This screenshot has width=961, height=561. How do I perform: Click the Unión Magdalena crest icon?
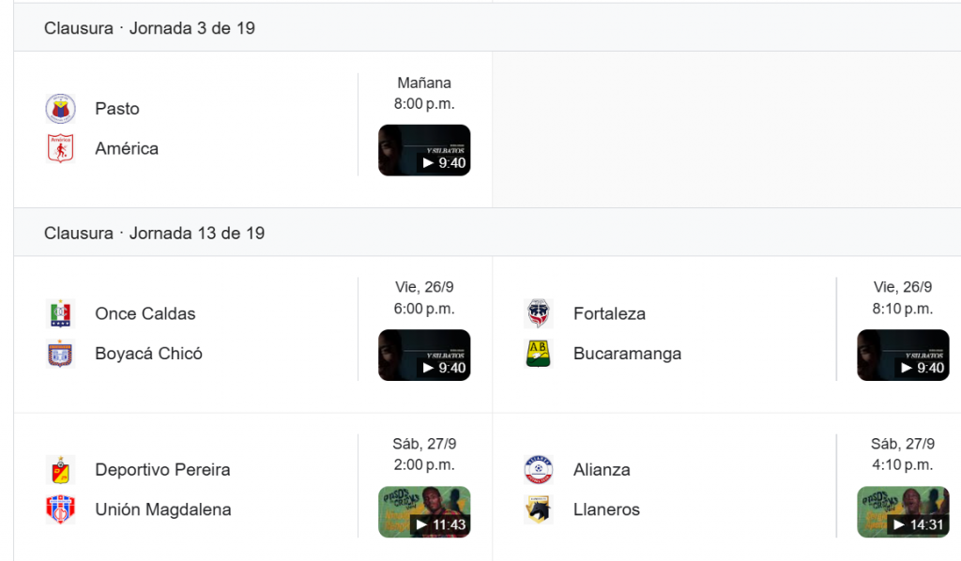tap(61, 509)
